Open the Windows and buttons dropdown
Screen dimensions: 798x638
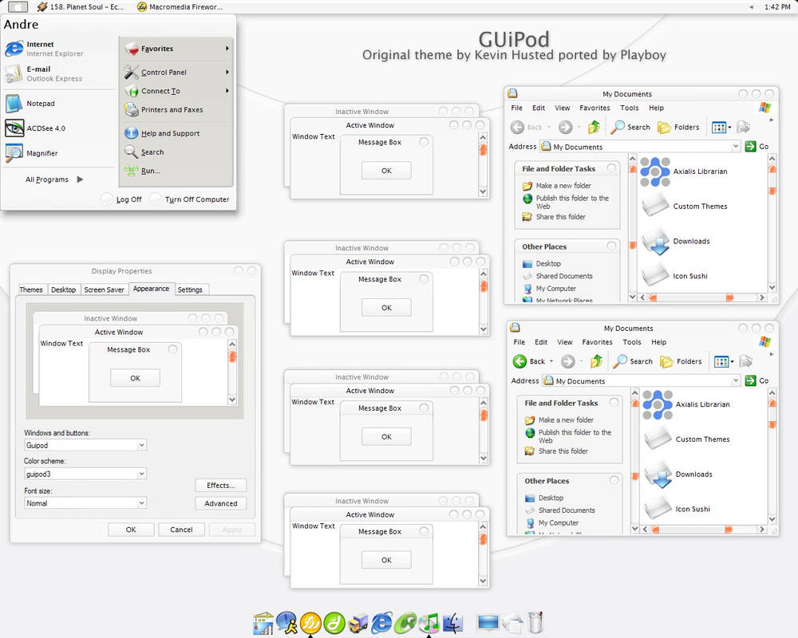[141, 445]
